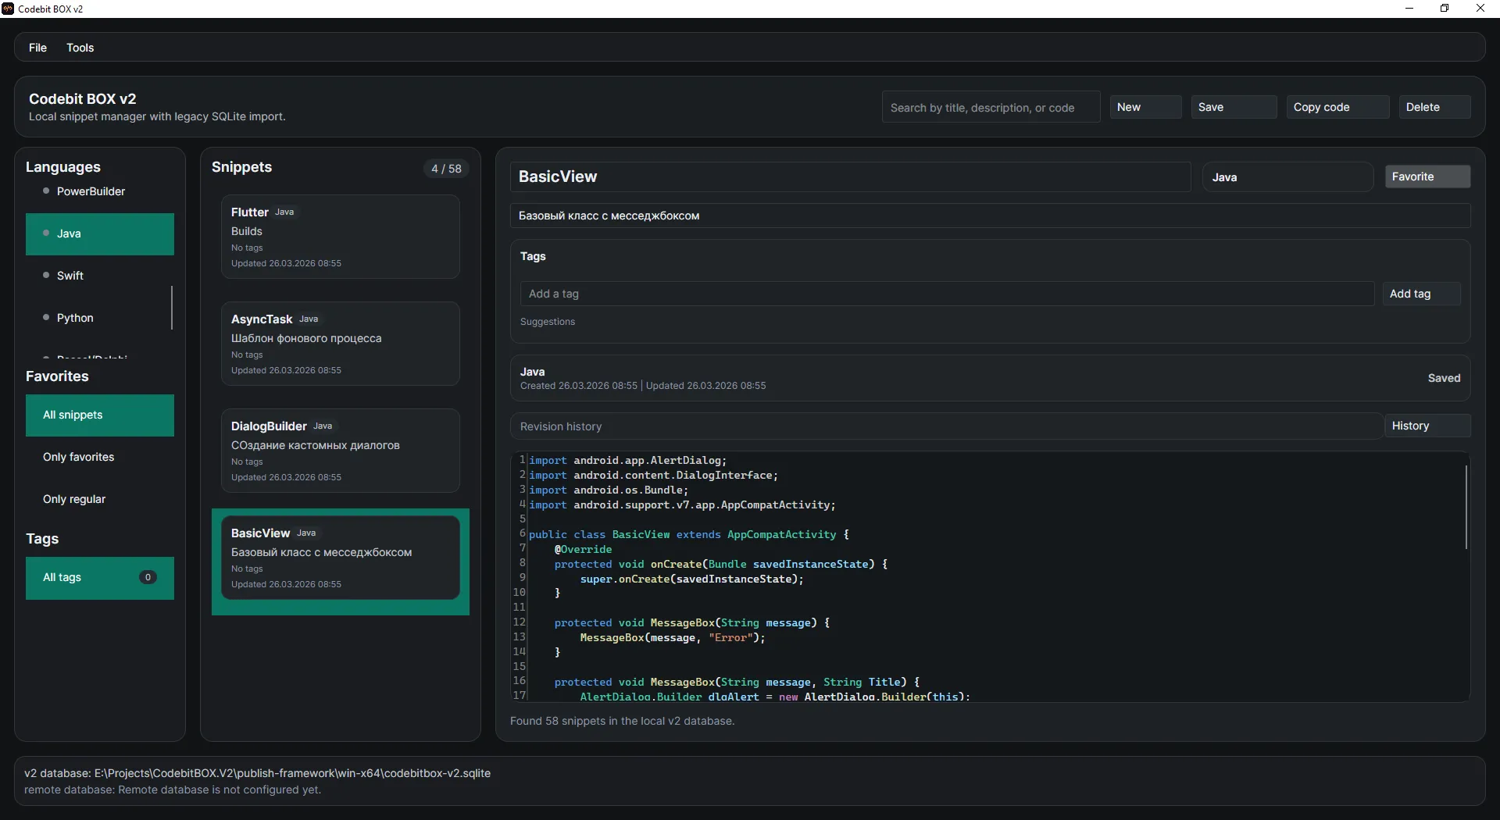Open the AsyncTask snippet card
This screenshot has height=820, width=1500.
pyautogui.click(x=340, y=344)
